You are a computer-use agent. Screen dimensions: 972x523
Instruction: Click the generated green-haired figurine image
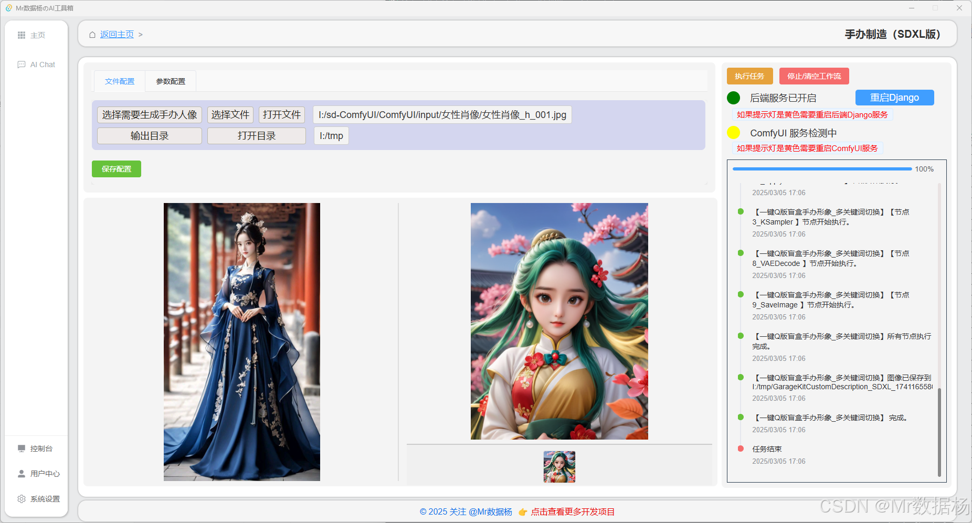click(x=559, y=321)
